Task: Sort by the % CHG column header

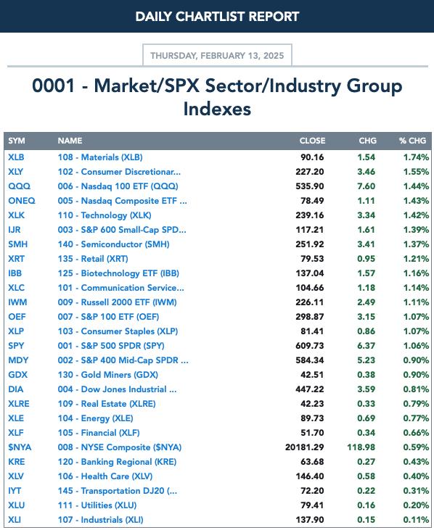Action: point(412,141)
